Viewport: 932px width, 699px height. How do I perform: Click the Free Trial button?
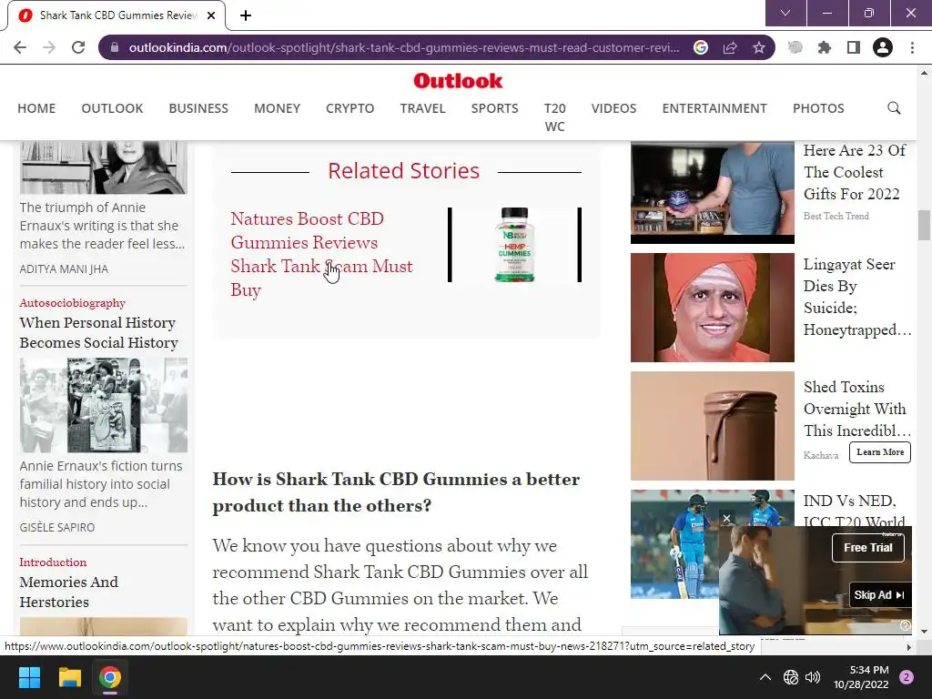tap(867, 547)
